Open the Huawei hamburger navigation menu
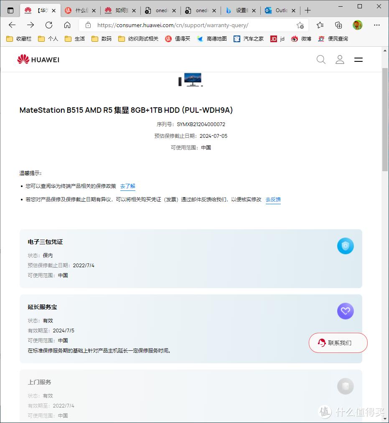This screenshot has width=389, height=423. pyautogui.click(x=358, y=59)
